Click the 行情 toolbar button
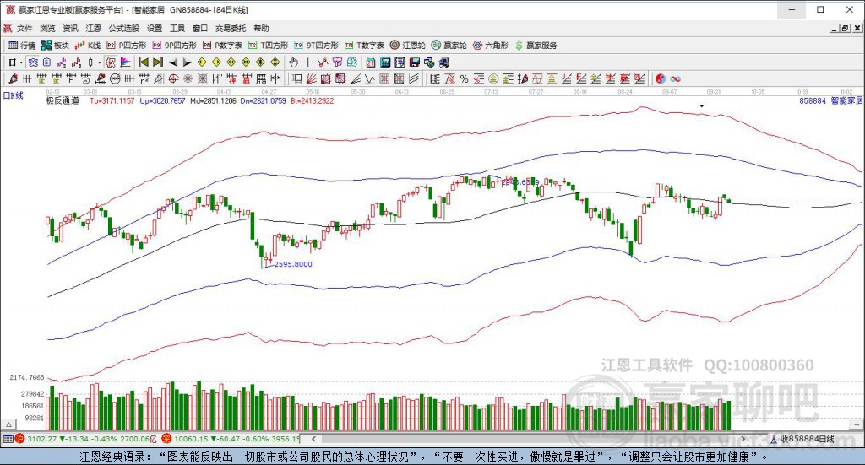The width and height of the screenshot is (865, 465). [21, 46]
